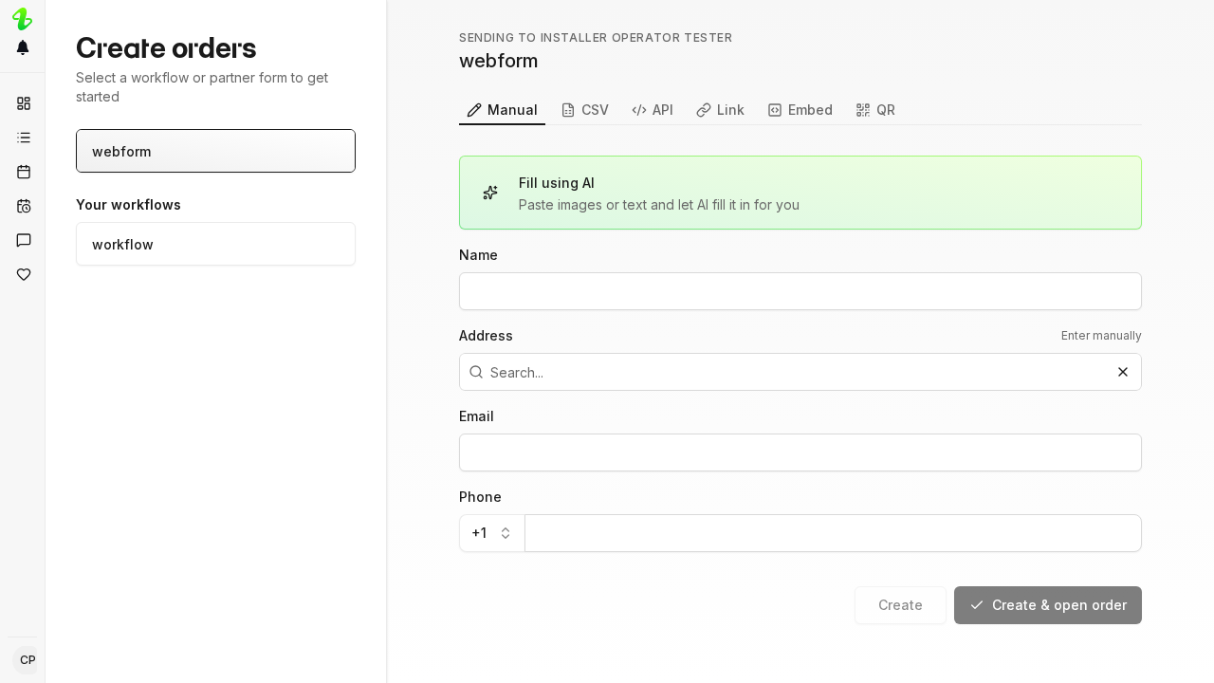Open notifications bell icon
The width and height of the screenshot is (1214, 683).
point(23,47)
